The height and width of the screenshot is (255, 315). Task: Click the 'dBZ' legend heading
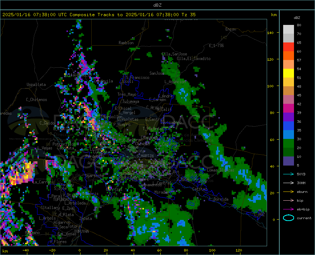tap(297, 18)
